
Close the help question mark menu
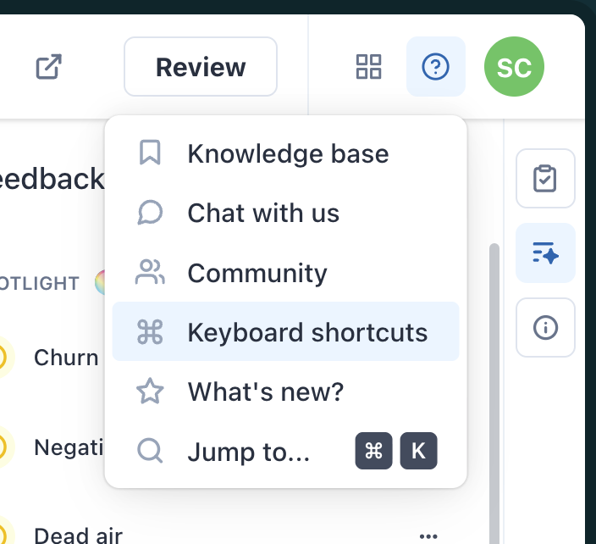(436, 66)
